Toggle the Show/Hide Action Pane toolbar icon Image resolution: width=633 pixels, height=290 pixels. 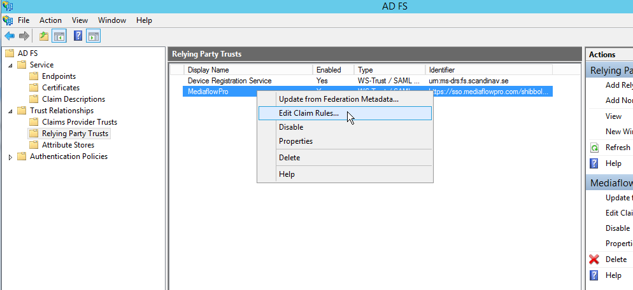point(93,36)
